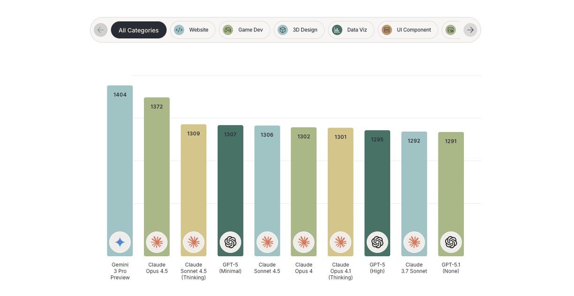Click the OpenAI logo on GPT-5.1 (None) bar

tap(451, 242)
